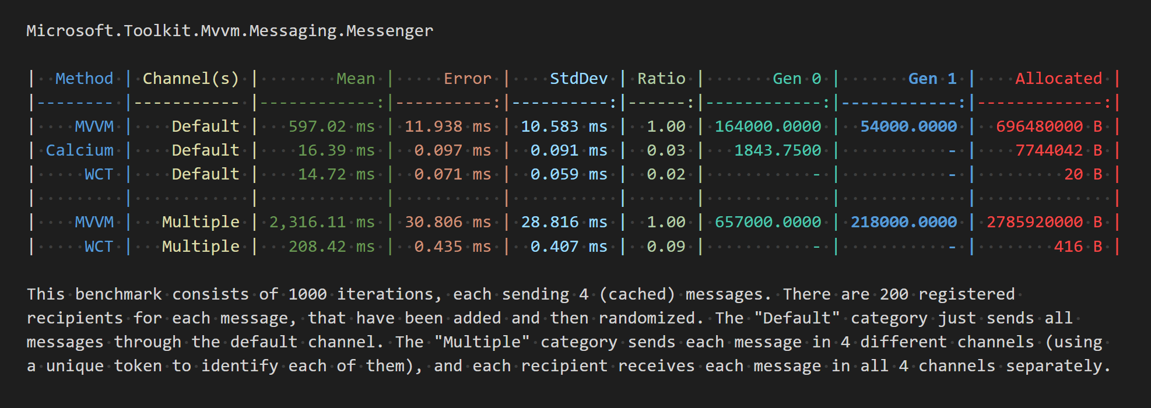This screenshot has width=1151, height=408.
Task: Select the 10.583 ms StdDev value
Action: coord(564,126)
